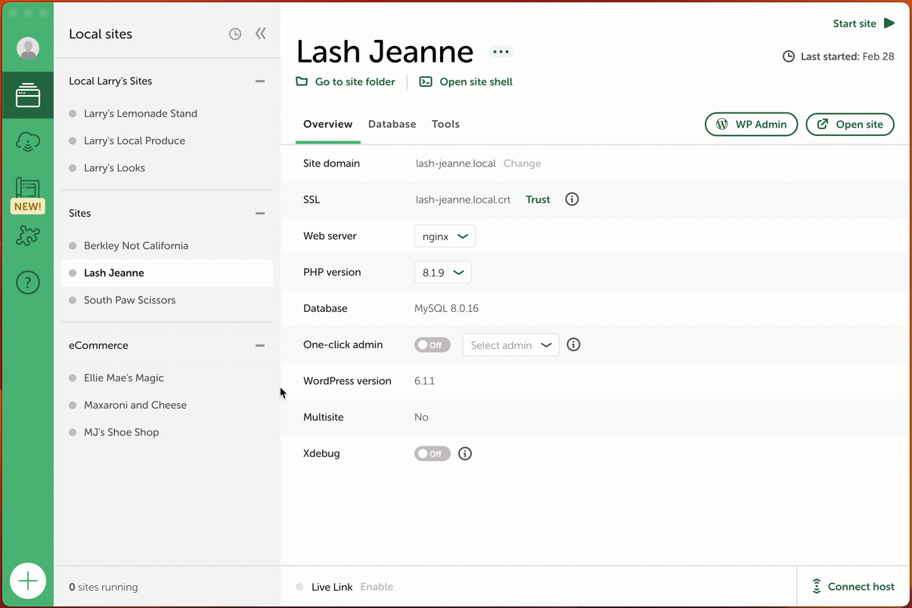Click the lash-jeanne.local domain text

click(455, 163)
